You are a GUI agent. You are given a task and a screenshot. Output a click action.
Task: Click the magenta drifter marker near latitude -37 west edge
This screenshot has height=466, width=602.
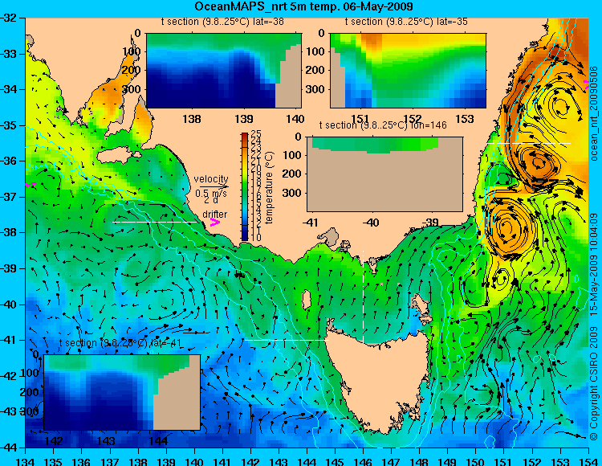coord(31,185)
